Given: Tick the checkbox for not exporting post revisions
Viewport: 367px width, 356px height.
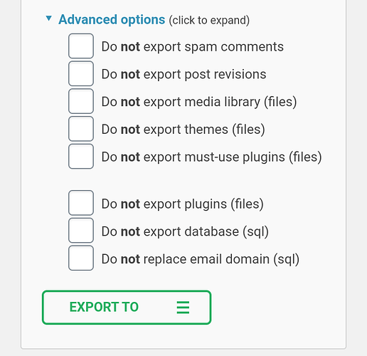Looking at the screenshot, I should pos(81,73).
